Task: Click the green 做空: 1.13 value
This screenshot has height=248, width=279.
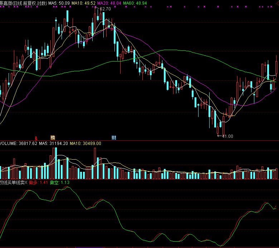Action: (60, 183)
